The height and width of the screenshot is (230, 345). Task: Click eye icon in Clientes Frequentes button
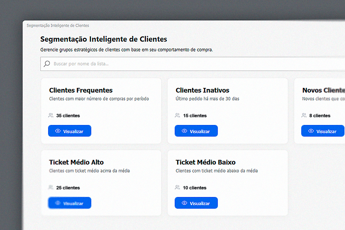point(58,131)
